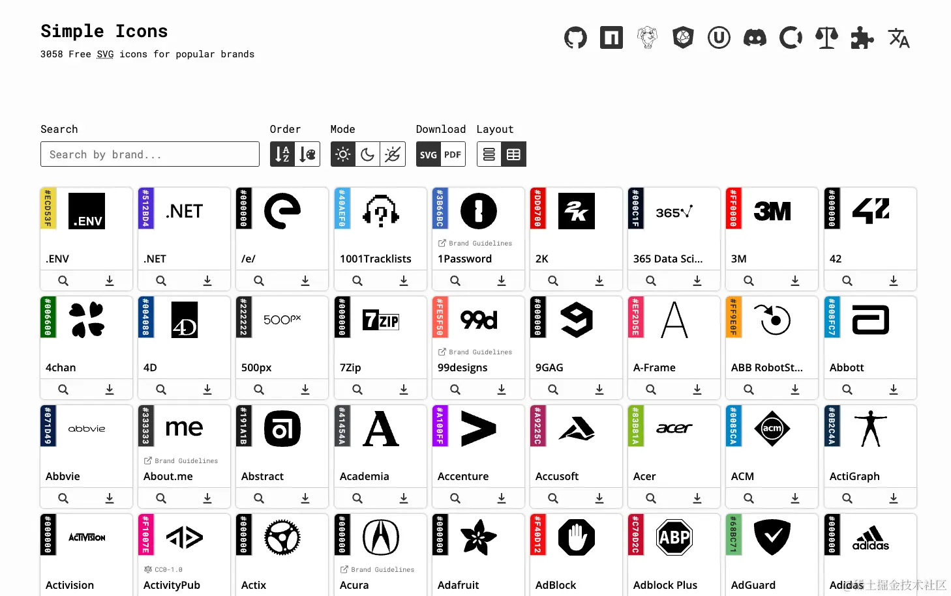Choose PDF download format

[453, 154]
